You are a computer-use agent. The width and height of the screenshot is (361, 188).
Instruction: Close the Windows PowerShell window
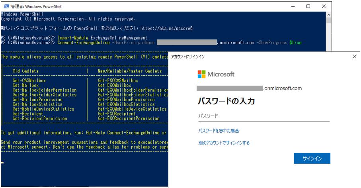[324, 6]
